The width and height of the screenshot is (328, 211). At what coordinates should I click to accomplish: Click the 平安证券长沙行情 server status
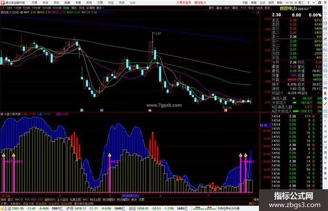pos(228,209)
